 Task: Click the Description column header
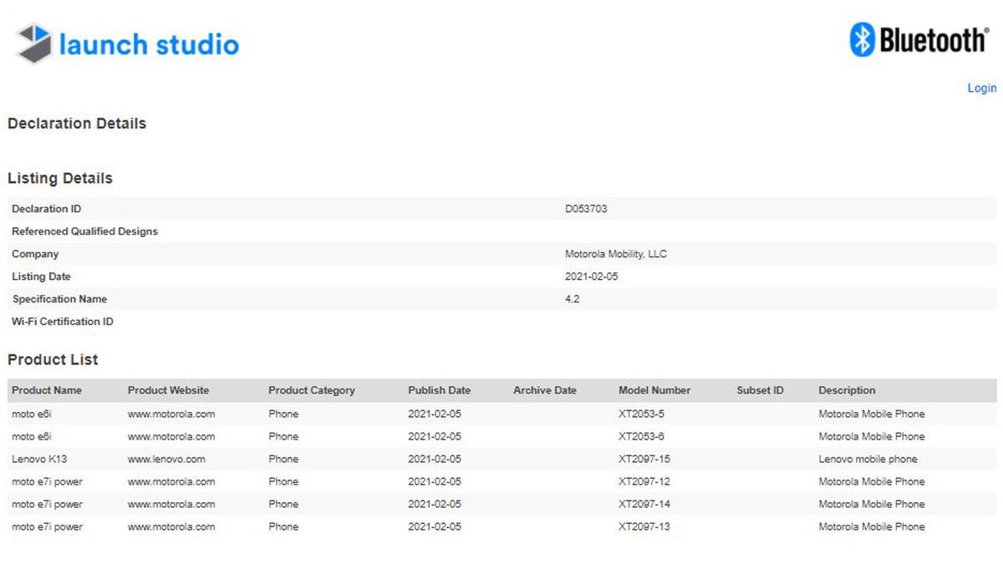pyautogui.click(x=847, y=390)
